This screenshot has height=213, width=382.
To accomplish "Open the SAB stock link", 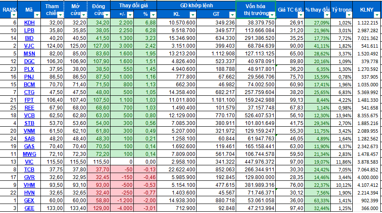I will coord(29,139).
